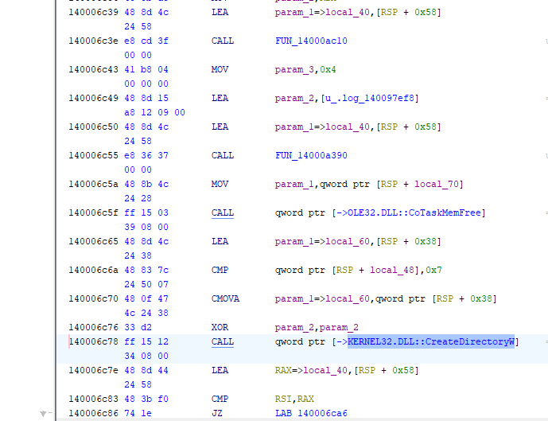Click bytes e8 cd 3f
The image size is (548, 421).
146,41
